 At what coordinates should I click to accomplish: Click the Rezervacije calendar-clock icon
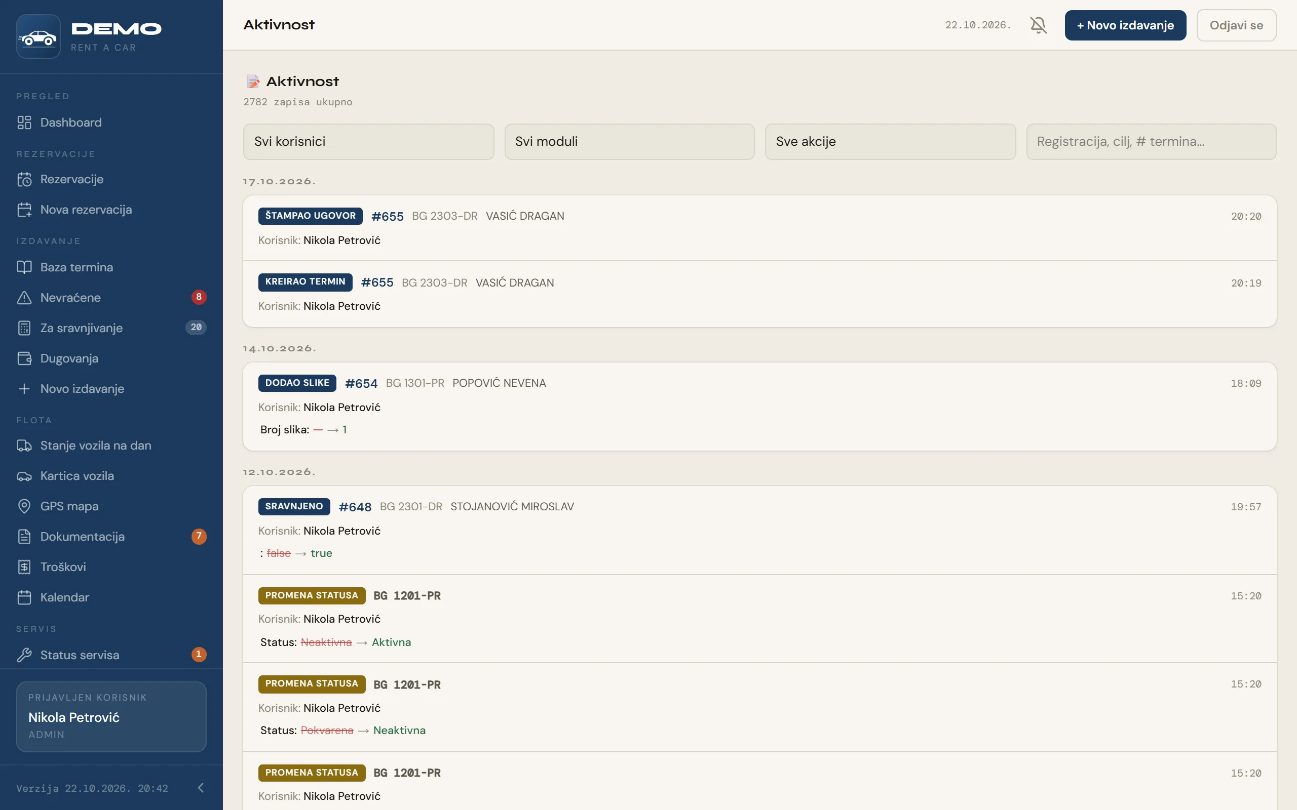24,179
